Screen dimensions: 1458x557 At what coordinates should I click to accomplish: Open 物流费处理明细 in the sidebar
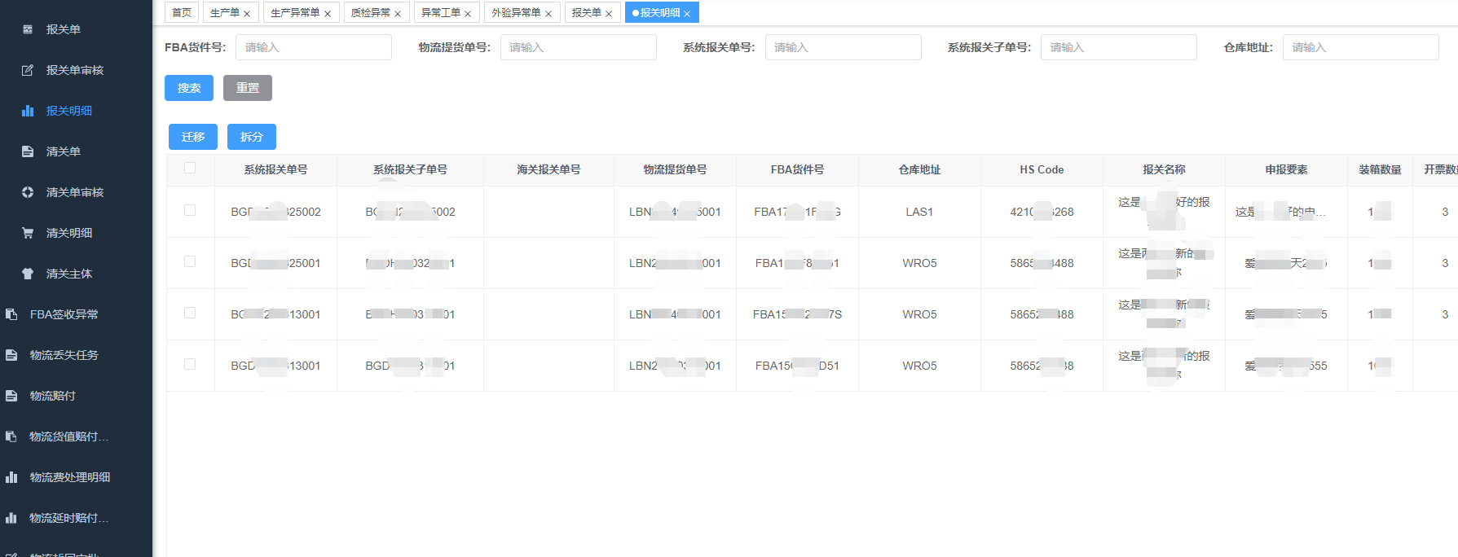(x=69, y=477)
